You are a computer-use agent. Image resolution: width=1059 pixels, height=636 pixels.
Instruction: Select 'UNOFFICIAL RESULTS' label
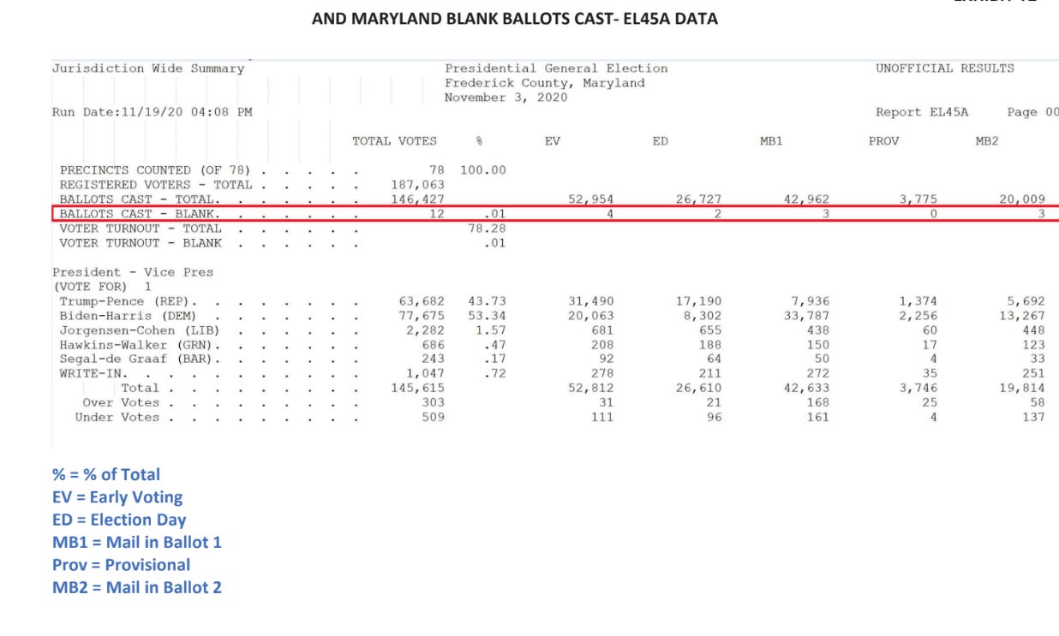(945, 68)
